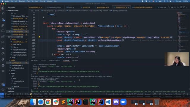Open the View menu in menu bar

28,1
